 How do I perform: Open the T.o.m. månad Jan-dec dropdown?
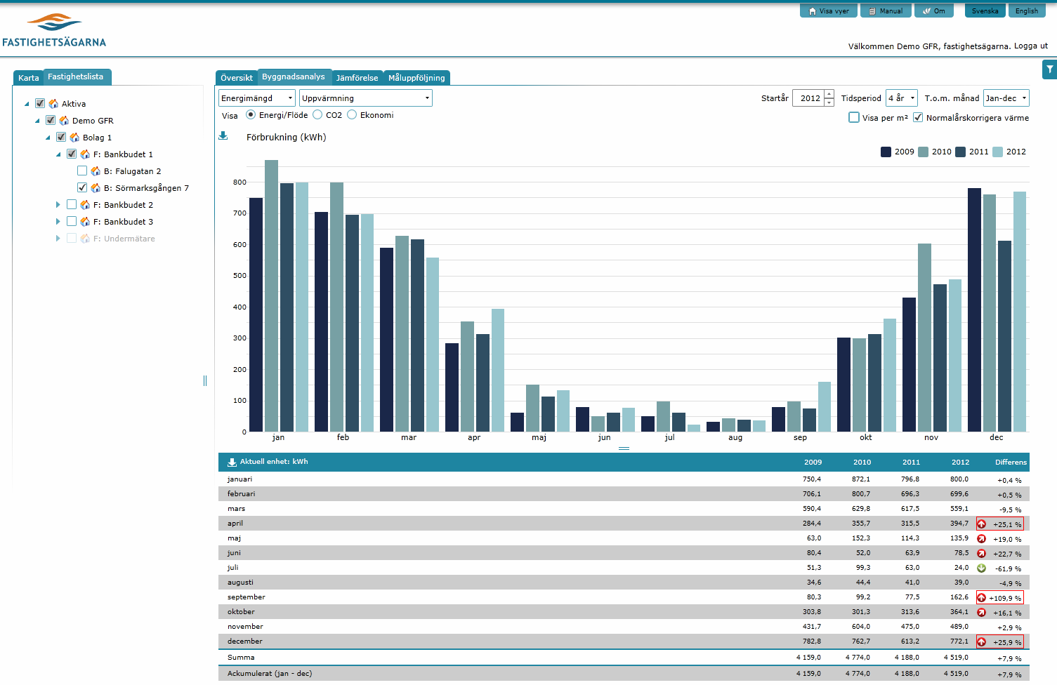click(1006, 98)
